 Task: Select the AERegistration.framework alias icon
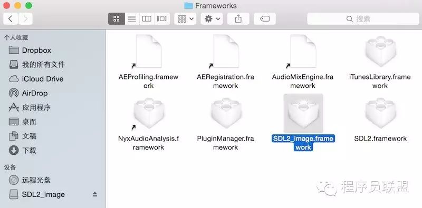click(226, 51)
